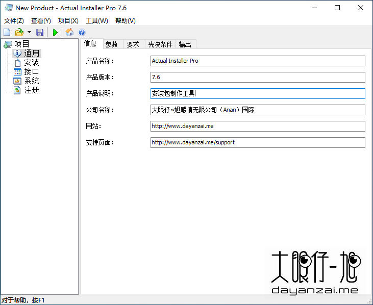Click the green Build play icon
The height and width of the screenshot is (305, 373).
click(55, 32)
